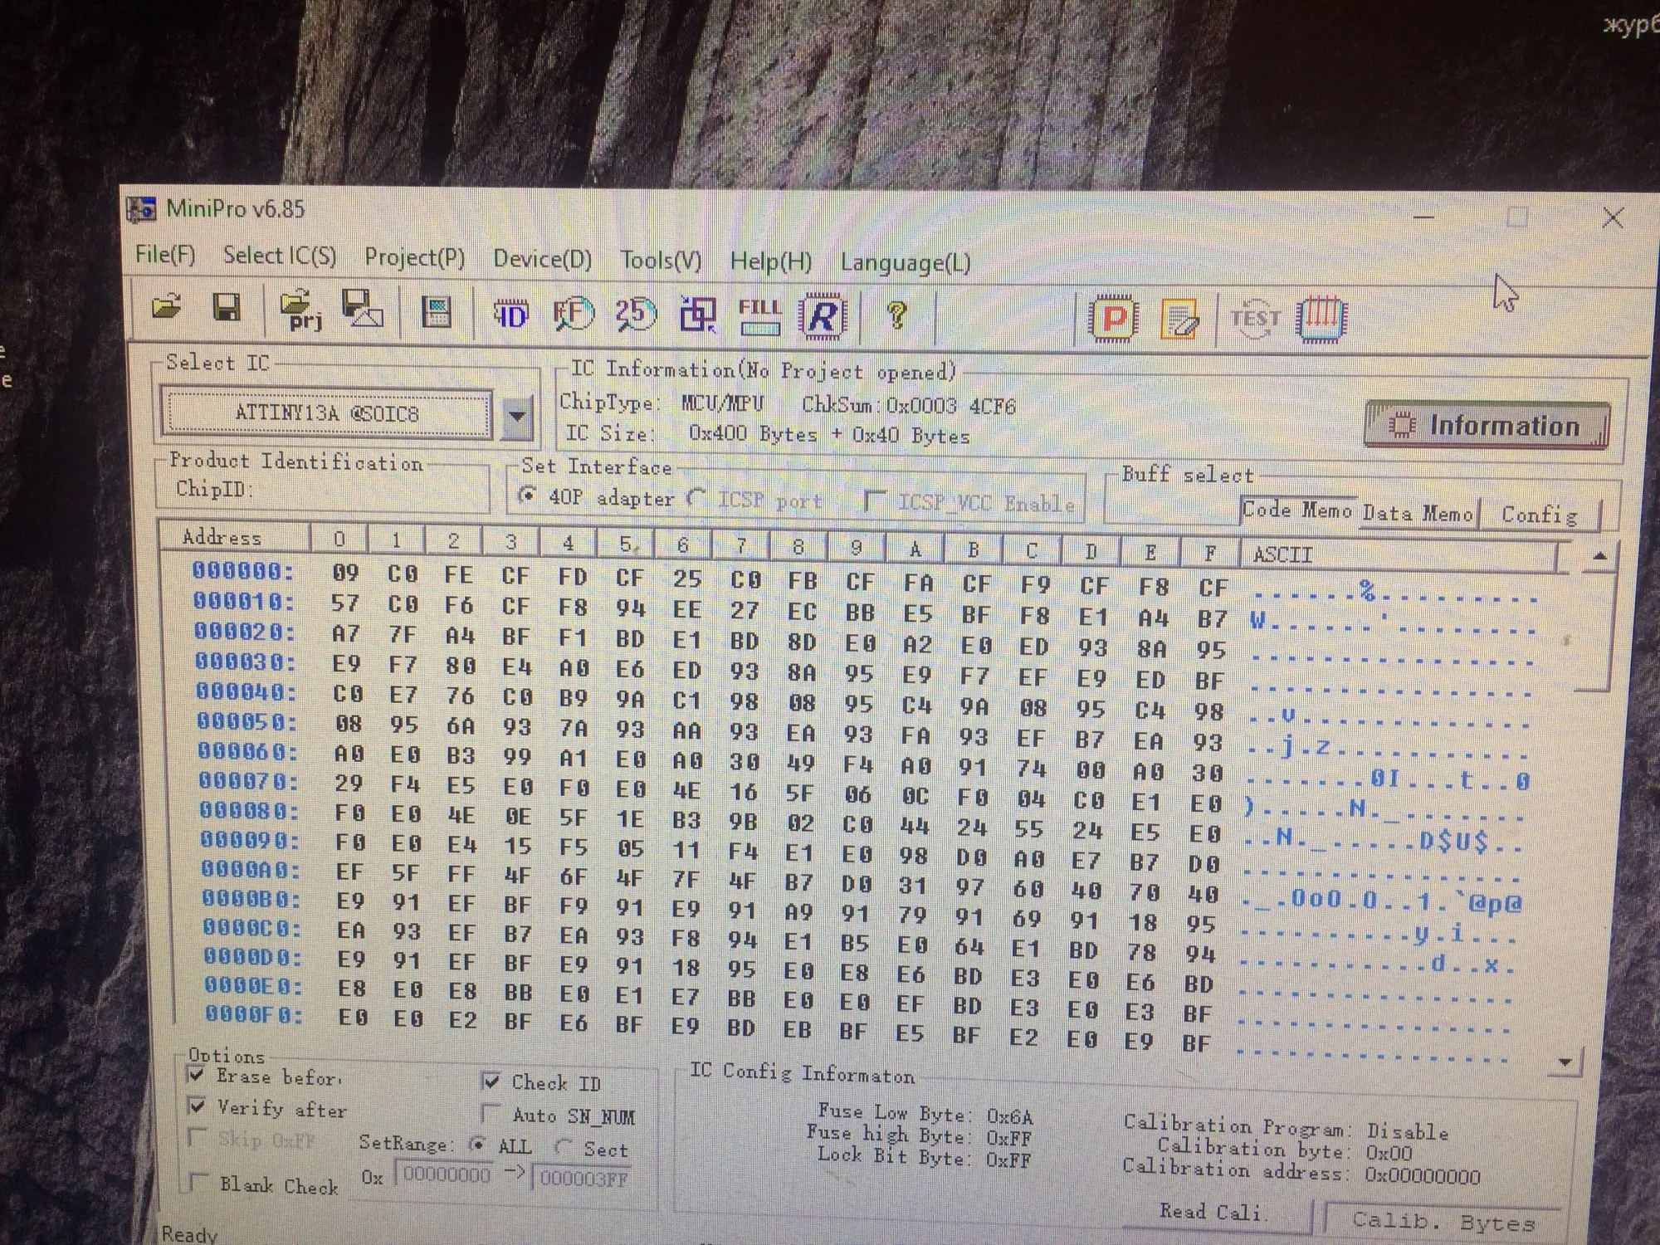The image size is (1660, 1245).
Task: Click the Program chip P icon
Action: click(1113, 320)
